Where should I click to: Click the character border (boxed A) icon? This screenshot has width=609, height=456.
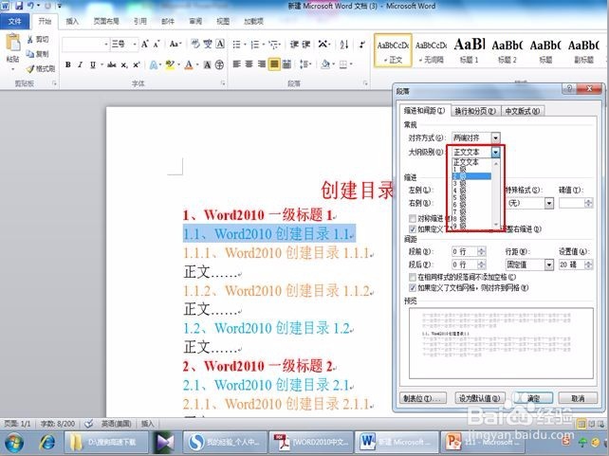(x=220, y=45)
